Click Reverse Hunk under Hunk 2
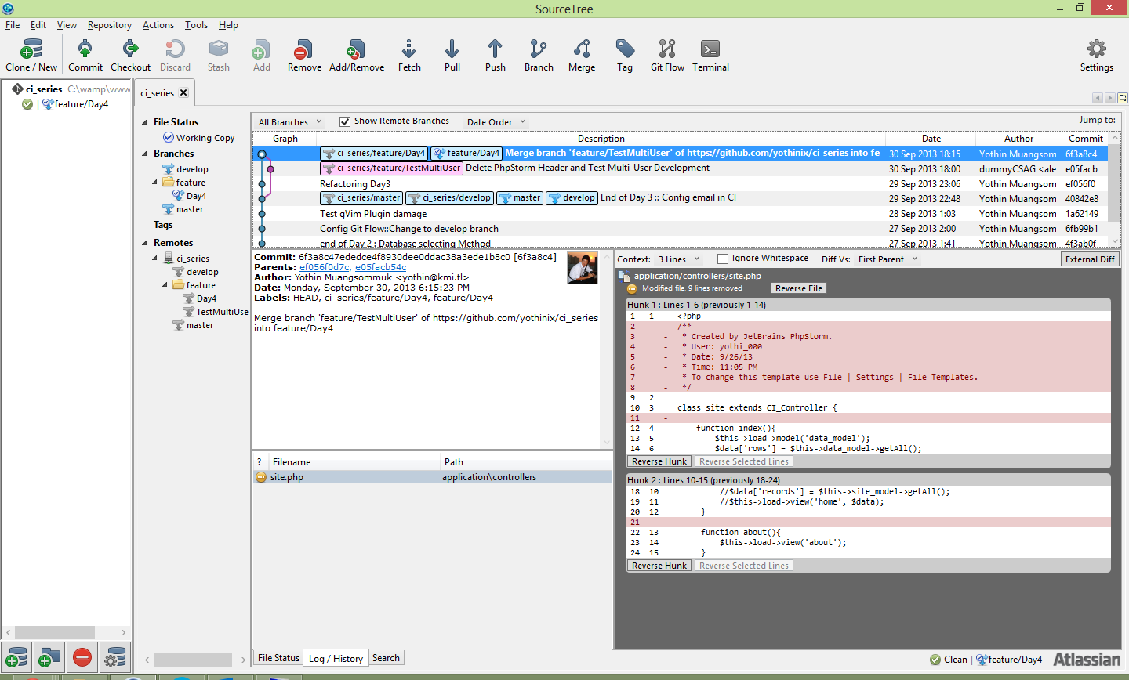1129x680 pixels. (x=659, y=566)
